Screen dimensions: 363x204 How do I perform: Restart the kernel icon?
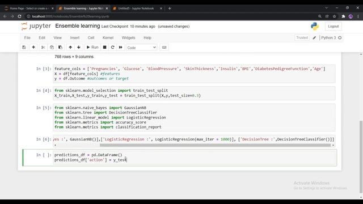coord(112,47)
